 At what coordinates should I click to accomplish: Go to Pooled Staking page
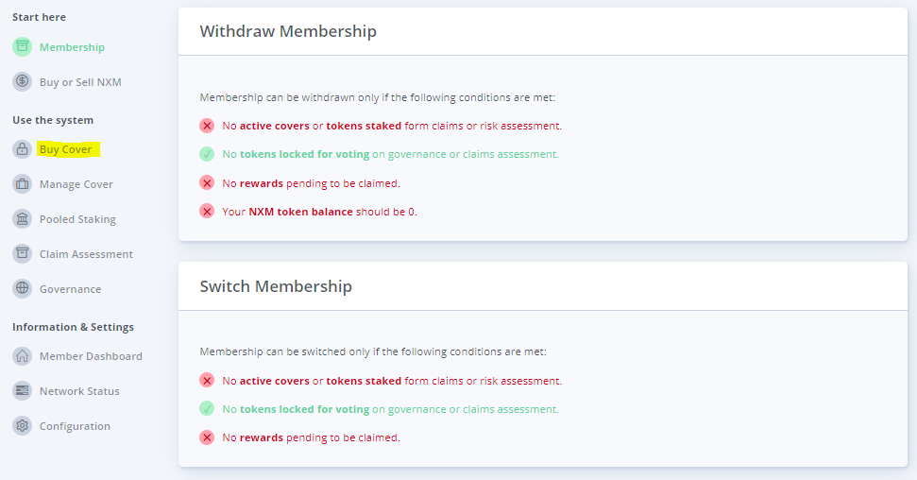pos(77,219)
